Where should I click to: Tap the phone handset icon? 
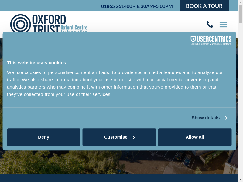(210, 24)
